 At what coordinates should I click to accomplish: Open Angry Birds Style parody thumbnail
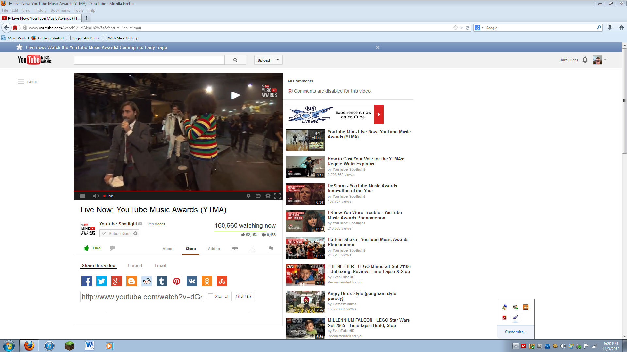tap(305, 302)
